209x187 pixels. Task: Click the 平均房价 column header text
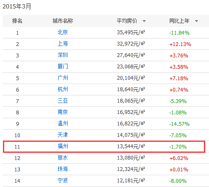click(x=127, y=21)
